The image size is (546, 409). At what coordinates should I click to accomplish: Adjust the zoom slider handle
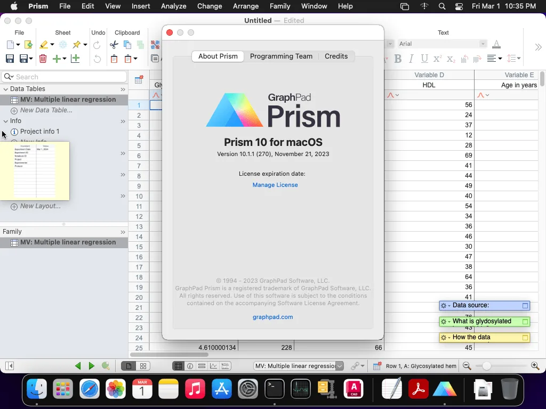(486, 366)
